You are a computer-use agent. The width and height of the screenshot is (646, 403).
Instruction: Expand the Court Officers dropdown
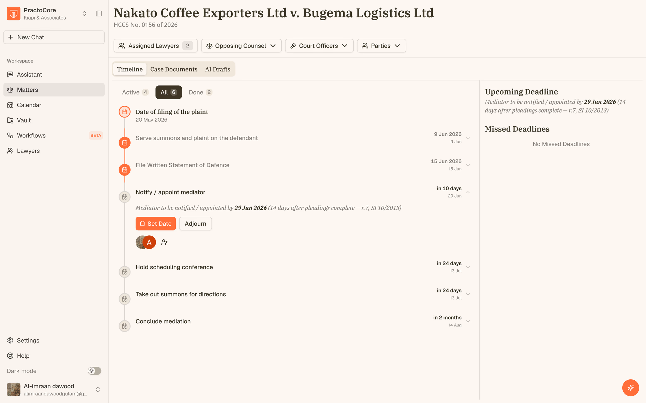319,46
